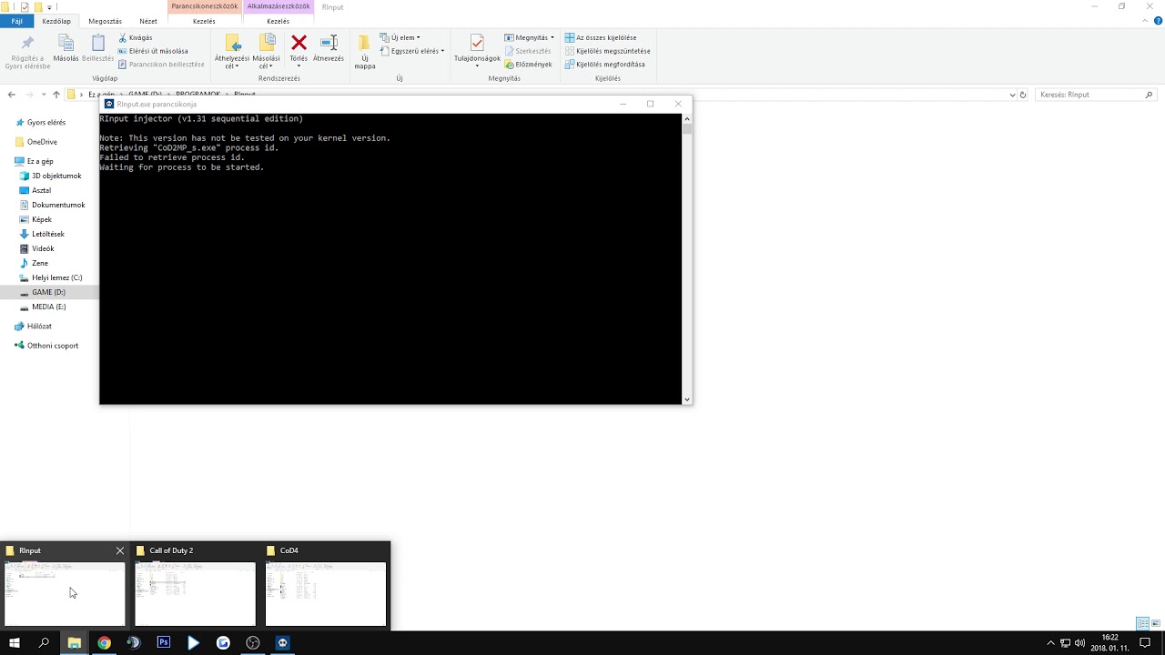
Task: Switch to details view status bar button
Action: tap(1142, 623)
